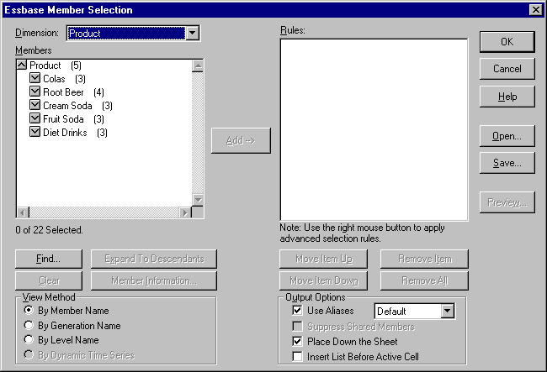Select By Generation Name view method

[29, 326]
